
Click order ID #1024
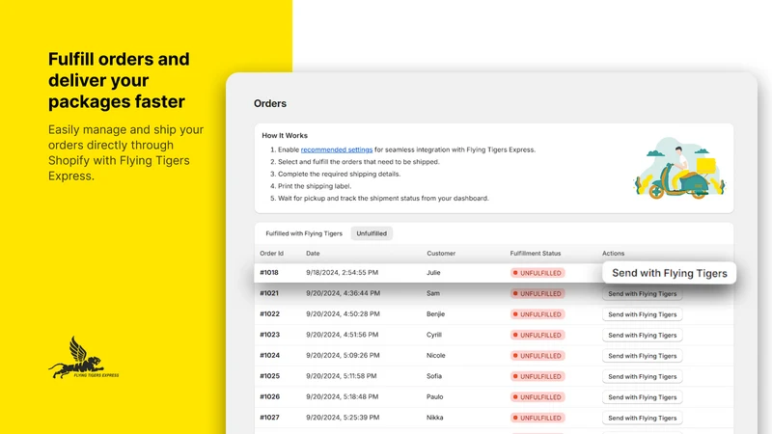coord(270,355)
